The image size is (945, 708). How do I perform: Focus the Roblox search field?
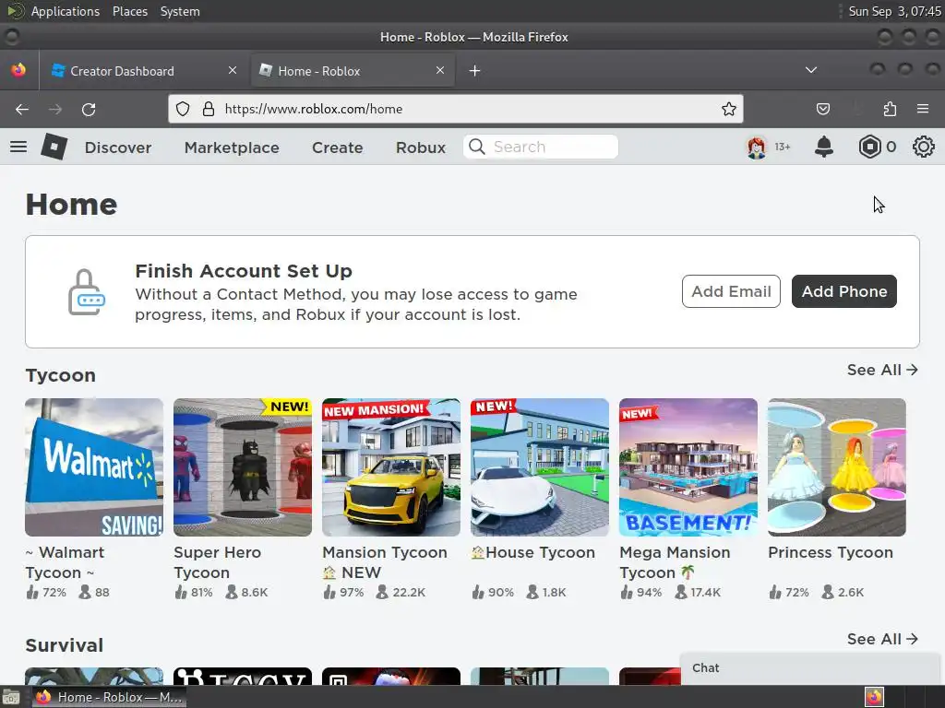[x=541, y=147]
